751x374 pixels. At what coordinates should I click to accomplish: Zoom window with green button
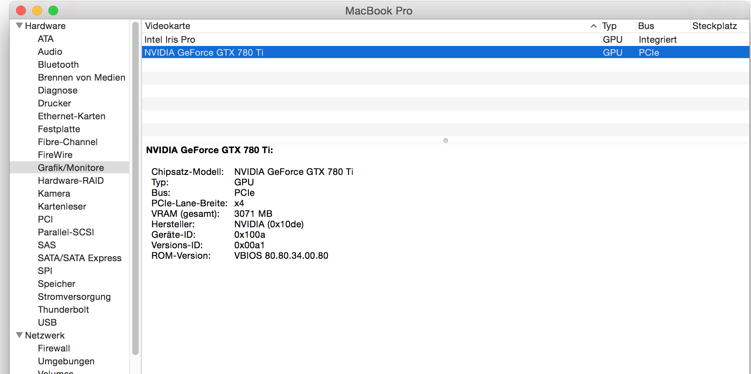[x=53, y=10]
